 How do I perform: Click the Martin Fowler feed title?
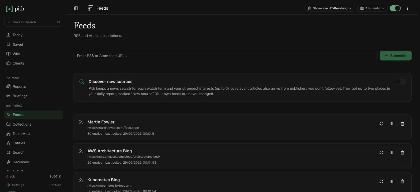click(x=101, y=122)
